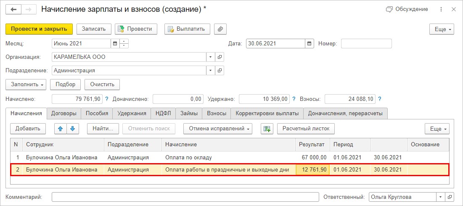Click the question mark beside Удержано
Viewport: 463px width, 206px height.
pos(294,99)
